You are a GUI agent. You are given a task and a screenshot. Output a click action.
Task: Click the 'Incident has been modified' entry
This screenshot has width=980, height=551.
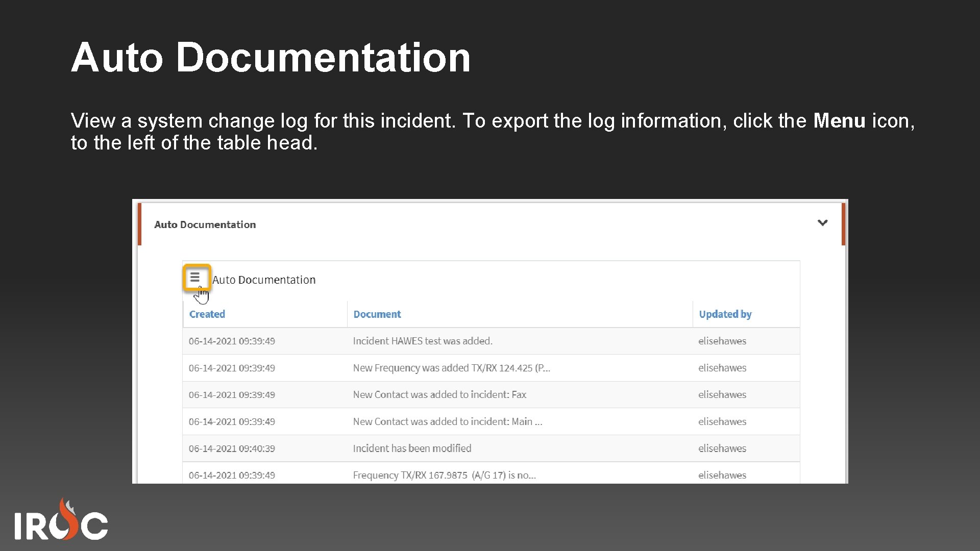pyautogui.click(x=411, y=448)
